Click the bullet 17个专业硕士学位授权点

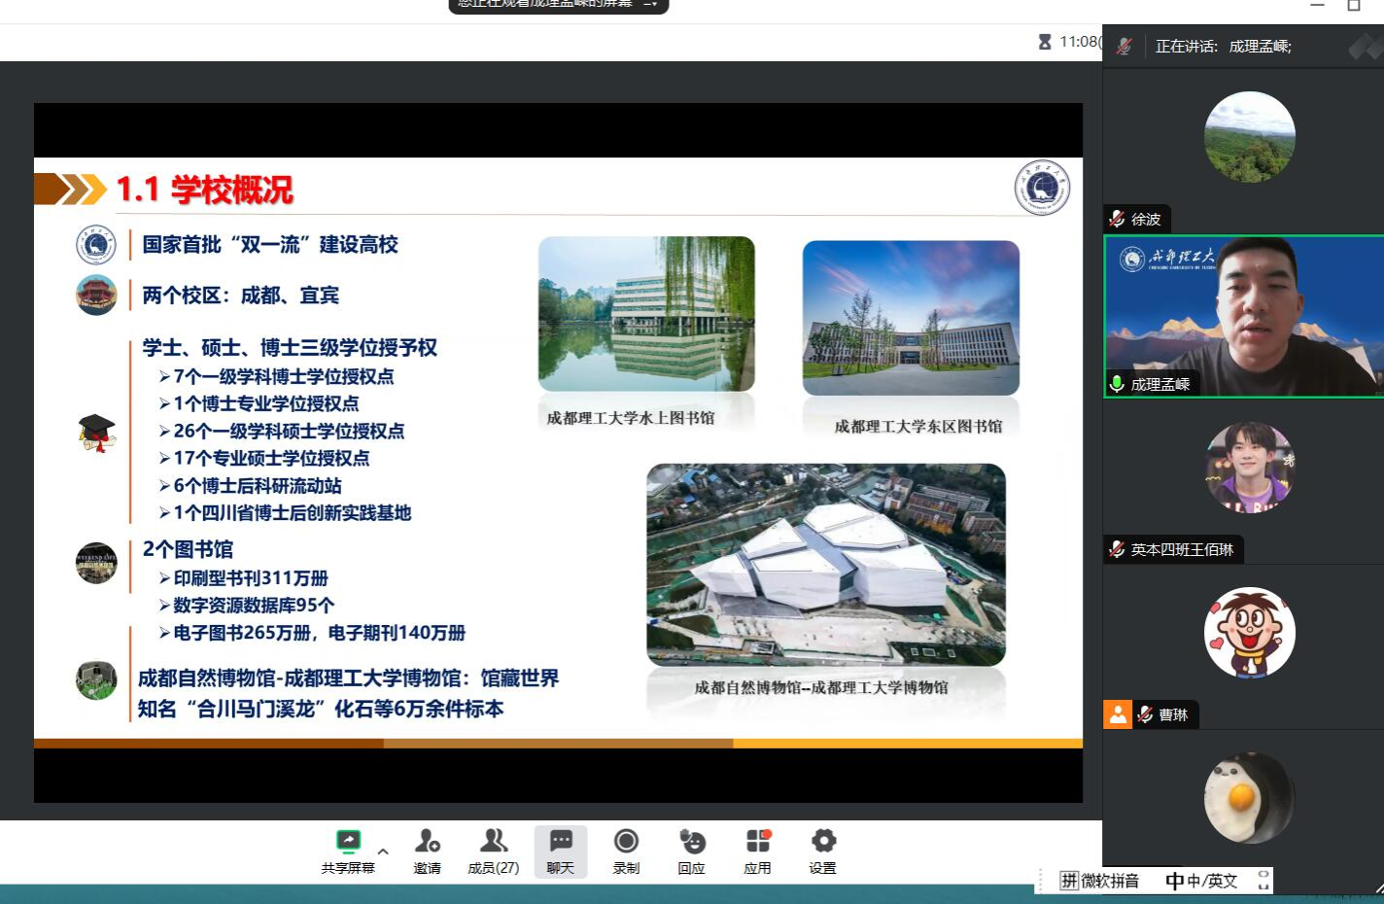[x=264, y=458]
